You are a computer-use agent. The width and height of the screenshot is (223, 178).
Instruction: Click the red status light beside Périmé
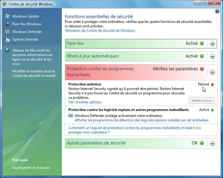212,85
